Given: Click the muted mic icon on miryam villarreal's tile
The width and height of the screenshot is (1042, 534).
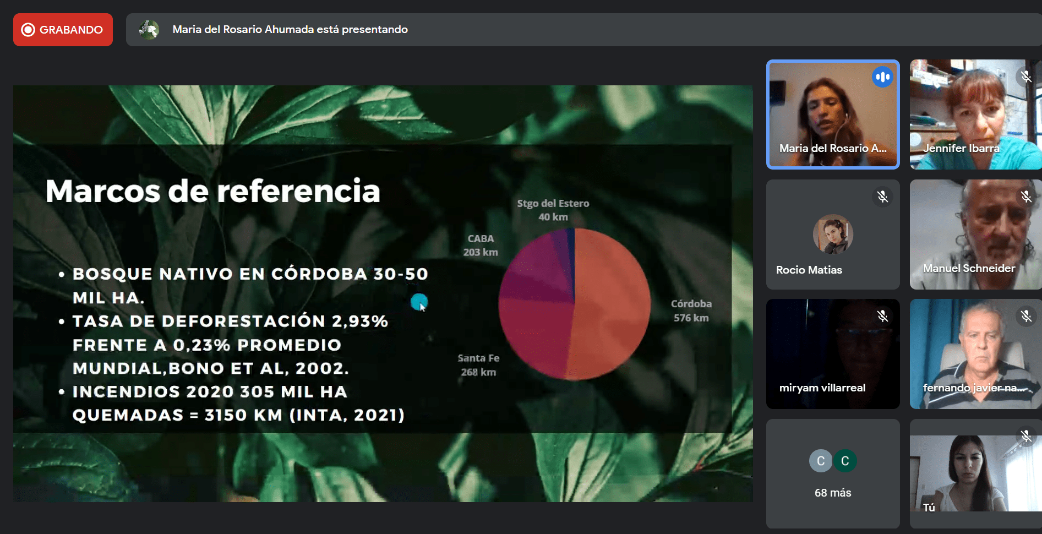Looking at the screenshot, I should click(x=882, y=316).
